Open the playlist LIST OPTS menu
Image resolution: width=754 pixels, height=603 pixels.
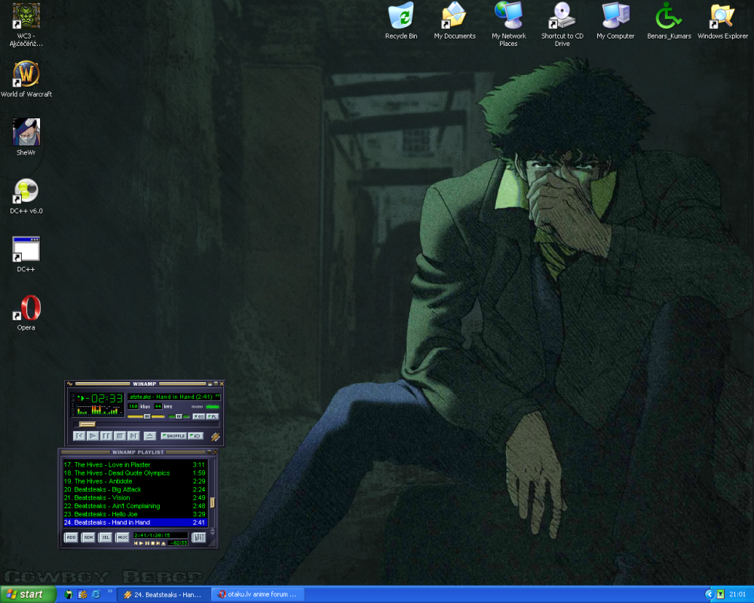pos(198,537)
